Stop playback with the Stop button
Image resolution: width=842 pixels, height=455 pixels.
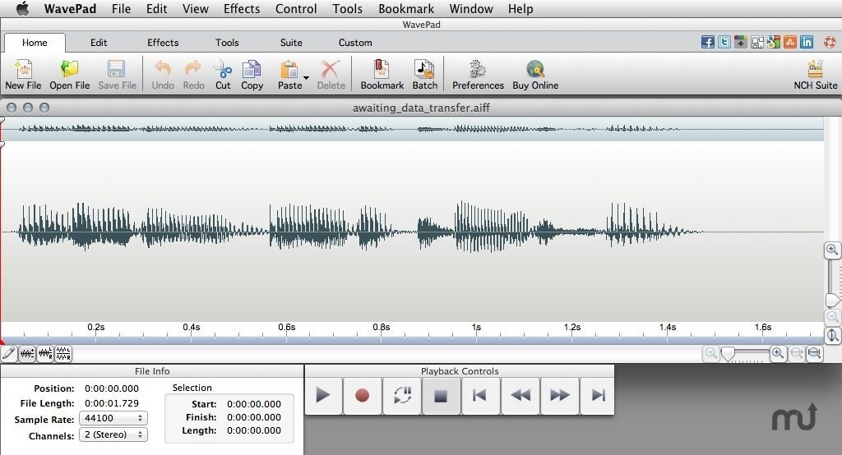[441, 395]
